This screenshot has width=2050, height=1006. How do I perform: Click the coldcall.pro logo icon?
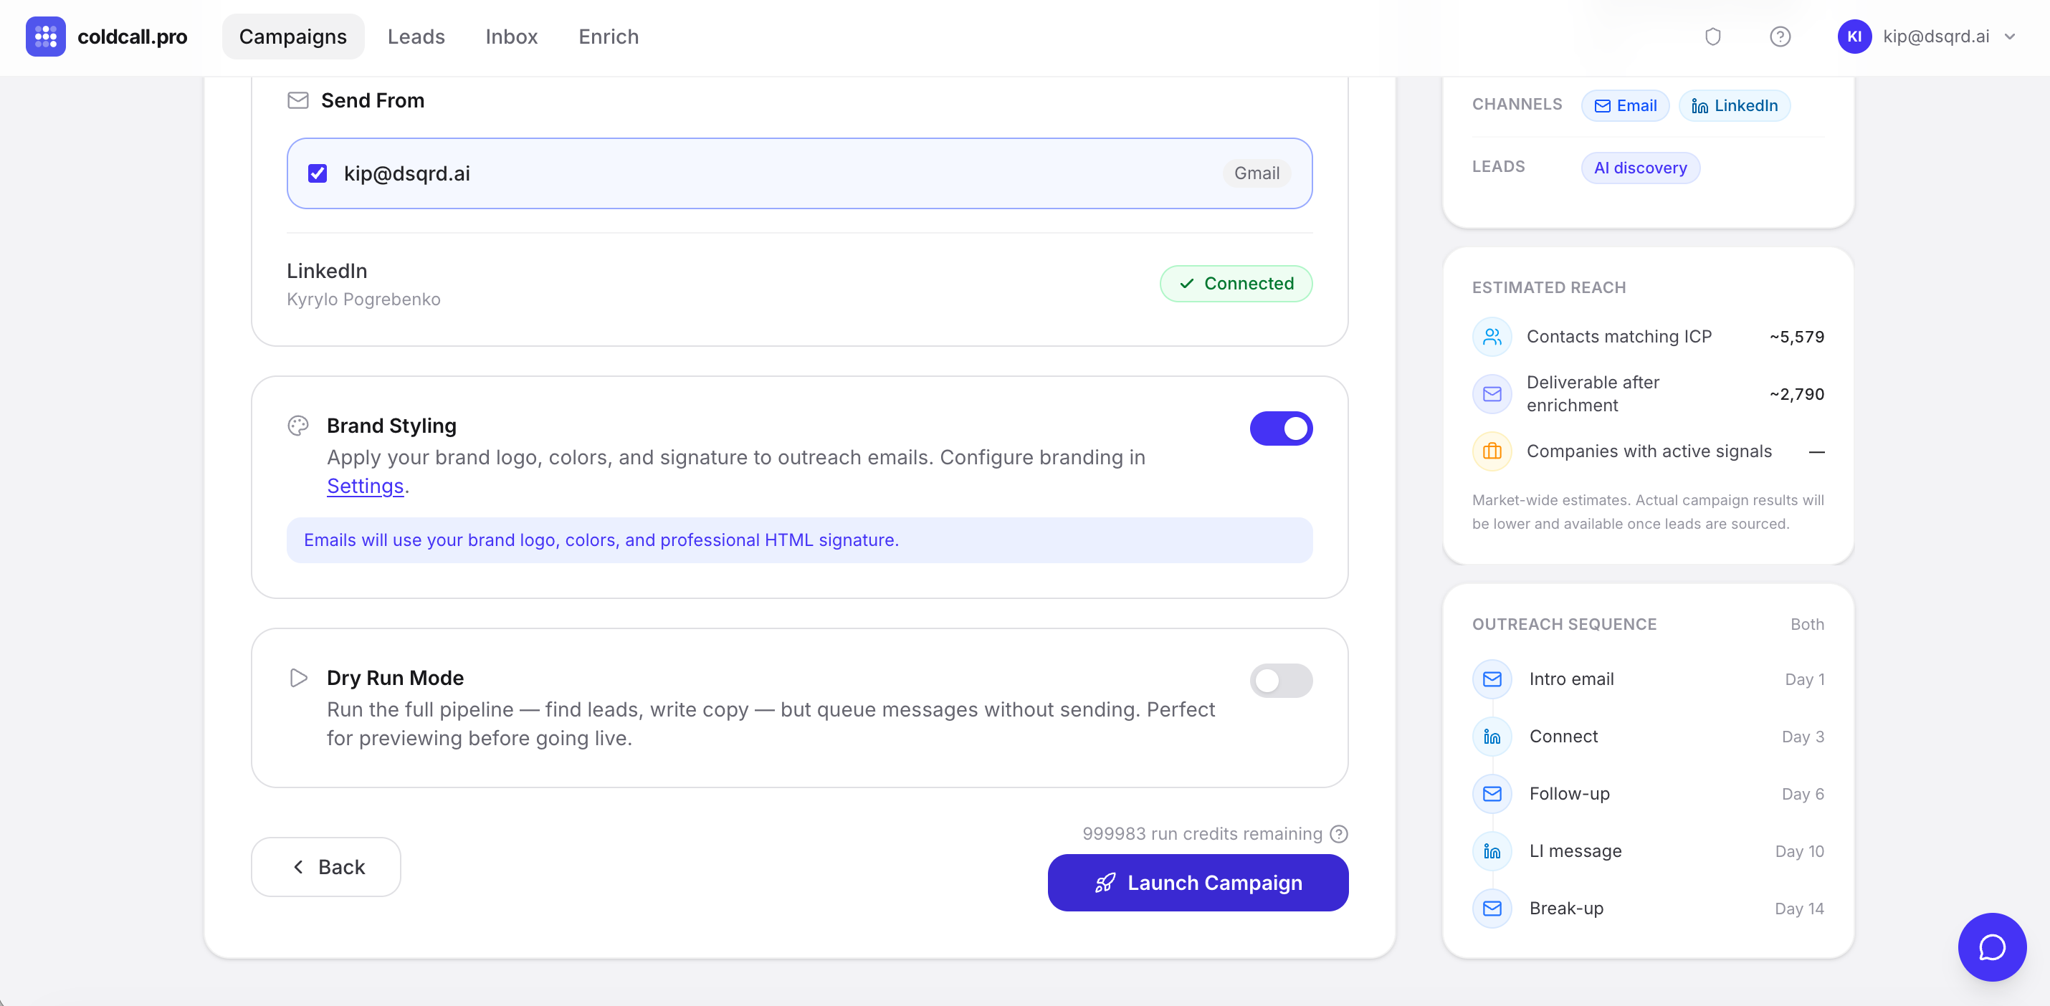click(x=45, y=37)
